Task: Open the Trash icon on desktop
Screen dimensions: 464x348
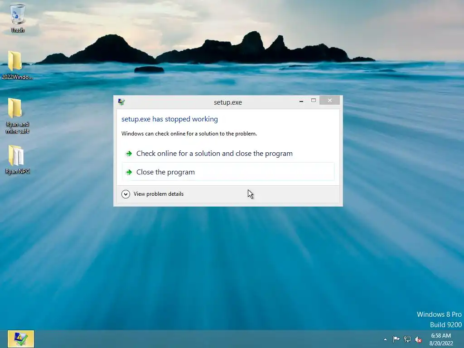Action: 18,18
